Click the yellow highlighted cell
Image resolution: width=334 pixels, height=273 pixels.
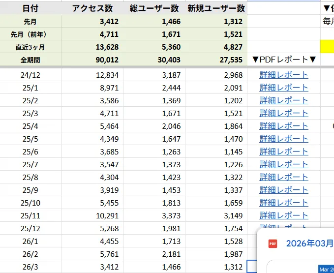click(327, 47)
